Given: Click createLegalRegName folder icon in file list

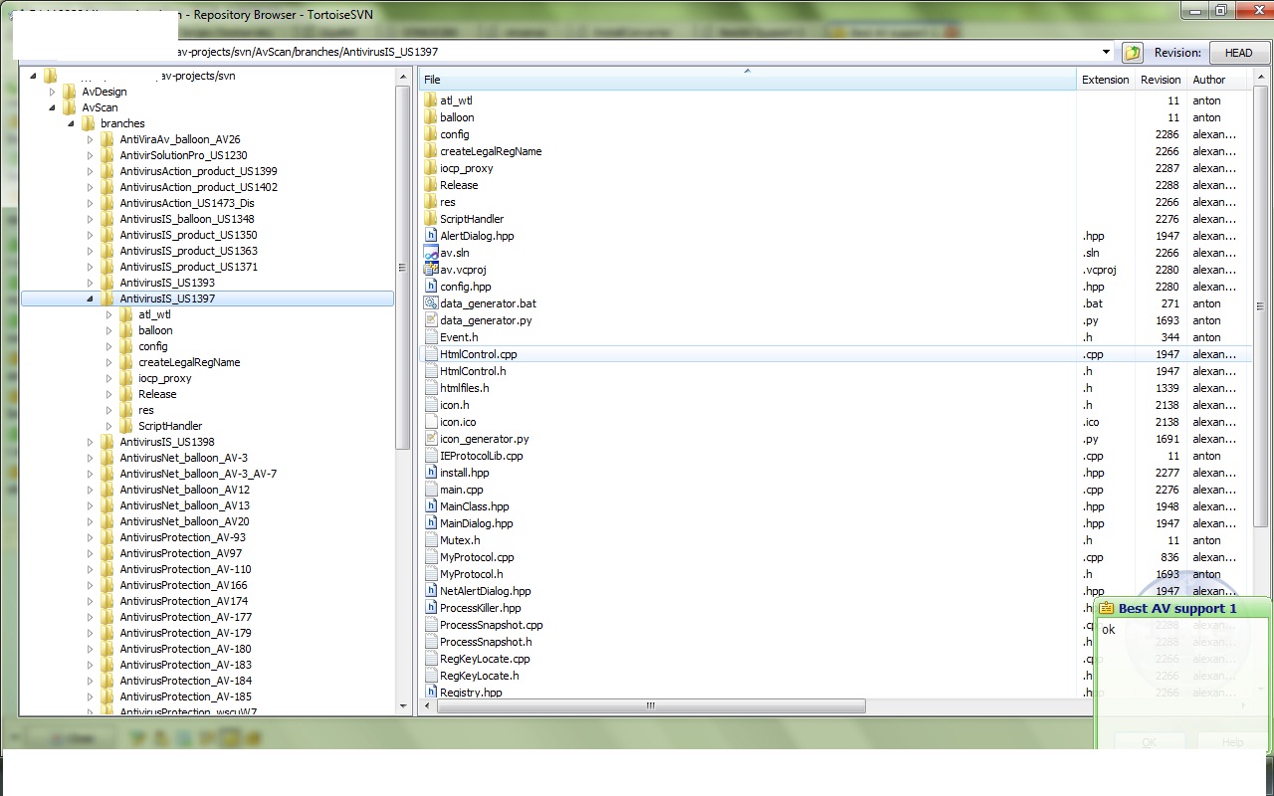Looking at the screenshot, I should click(431, 151).
